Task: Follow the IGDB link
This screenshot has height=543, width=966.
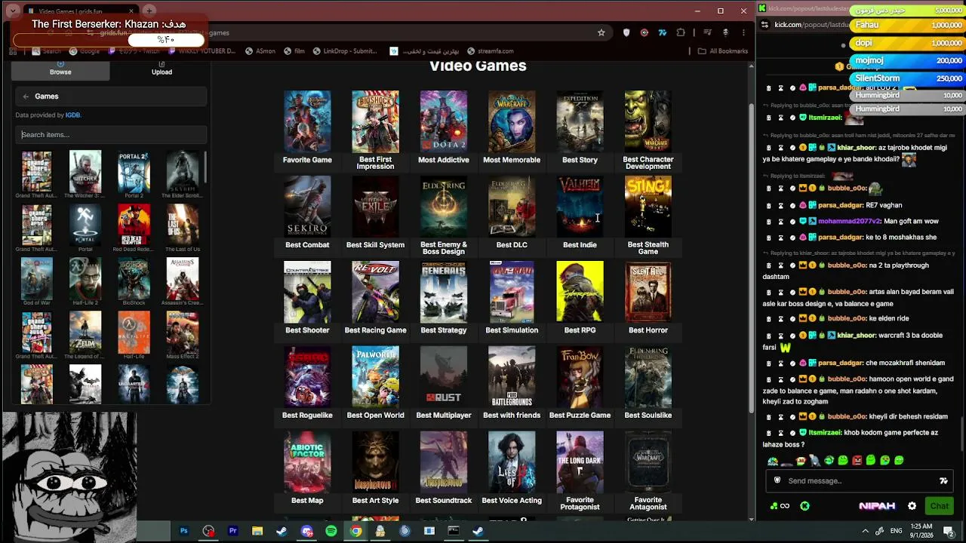Action: pos(72,115)
